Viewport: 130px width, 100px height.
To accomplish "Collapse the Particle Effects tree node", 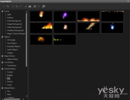I will (2, 69).
